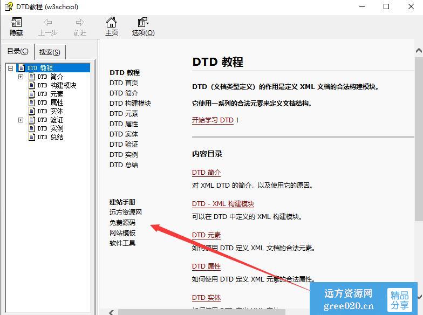
Task: Select the DTD 总结 page icon in tree
Action: pos(31,137)
